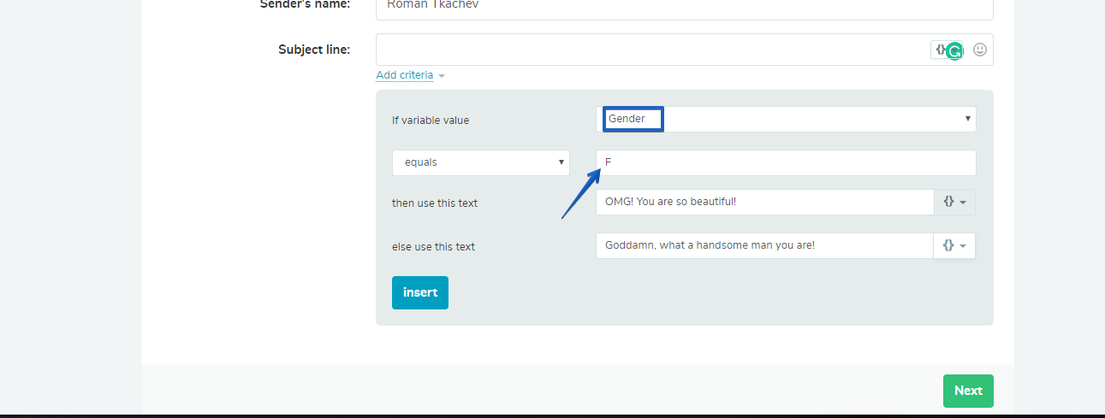Open the Gender variable dropdown
The width and height of the screenshot is (1105, 418).
click(786, 119)
